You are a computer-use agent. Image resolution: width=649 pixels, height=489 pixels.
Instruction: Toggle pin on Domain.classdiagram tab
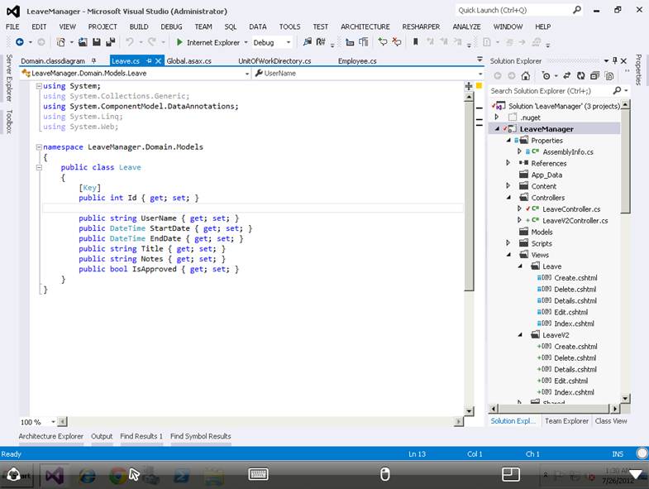[x=93, y=61]
